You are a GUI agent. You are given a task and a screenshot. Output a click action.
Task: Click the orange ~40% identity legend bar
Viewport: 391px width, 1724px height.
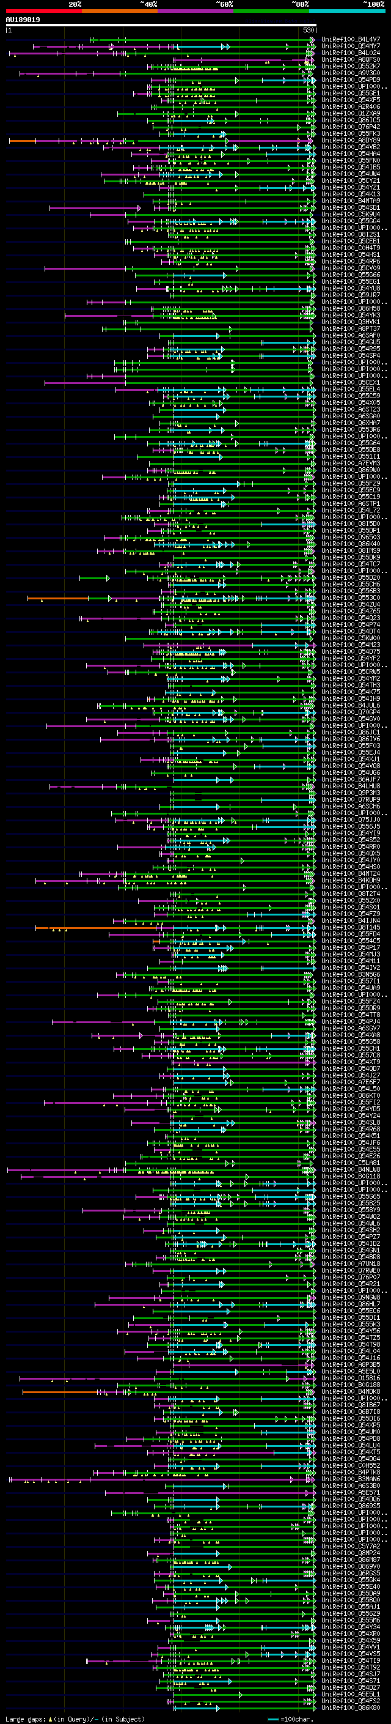[x=120, y=11]
